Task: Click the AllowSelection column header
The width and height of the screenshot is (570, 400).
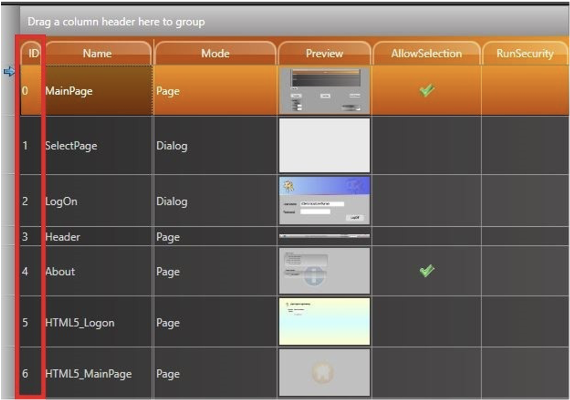Action: [426, 54]
